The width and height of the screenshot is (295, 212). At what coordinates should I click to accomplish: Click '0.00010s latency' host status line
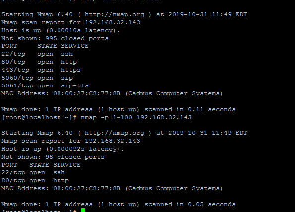pyautogui.click(x=61, y=30)
